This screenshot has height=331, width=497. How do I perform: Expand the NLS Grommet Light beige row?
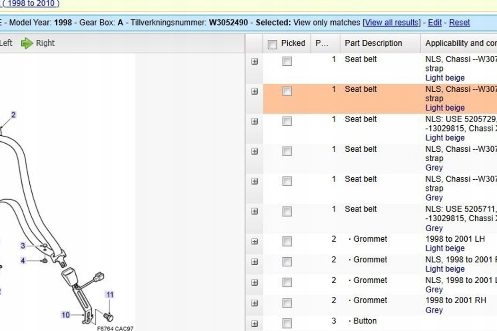(x=255, y=262)
